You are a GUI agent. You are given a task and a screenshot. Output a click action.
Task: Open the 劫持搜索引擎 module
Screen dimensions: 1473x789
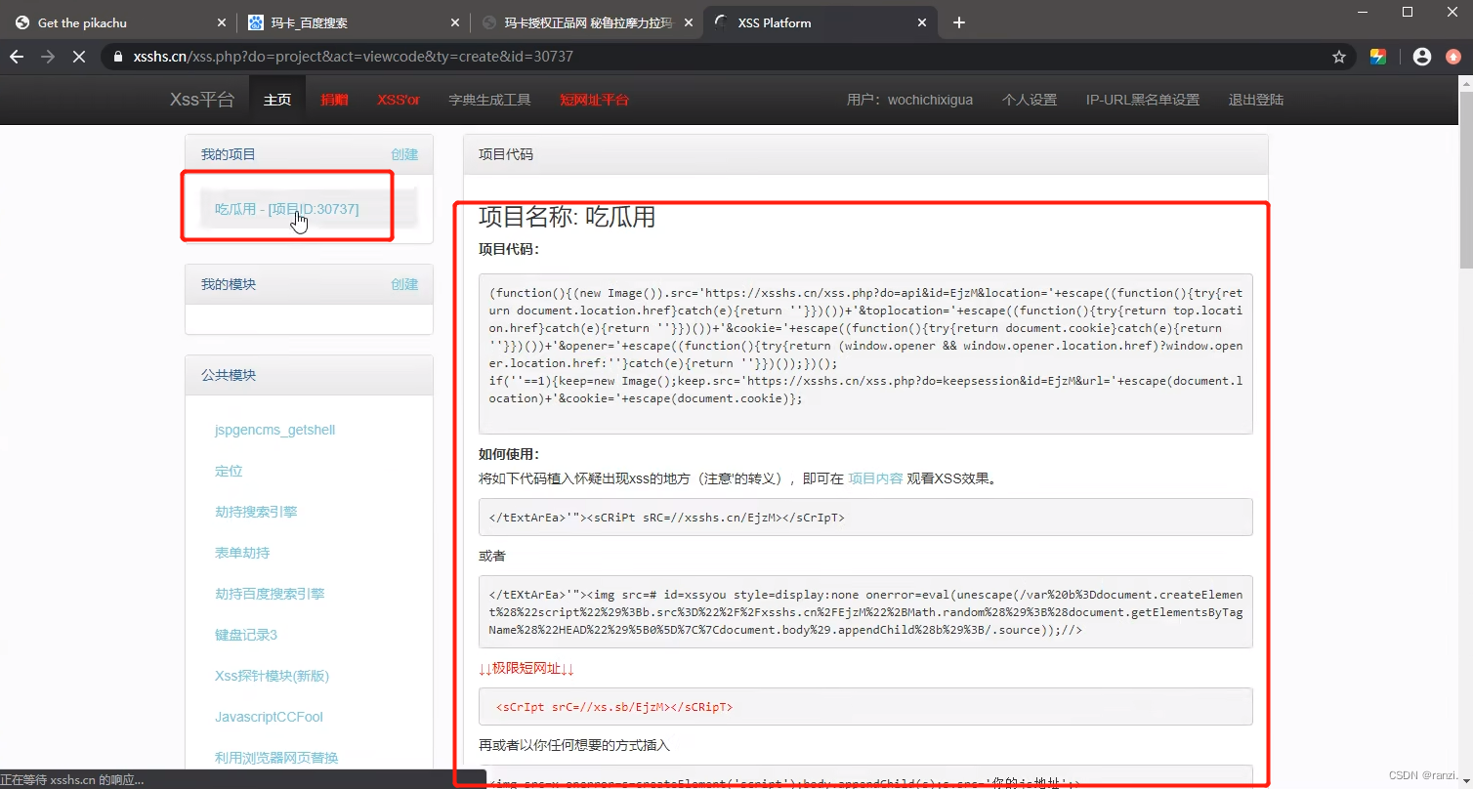[x=256, y=512]
